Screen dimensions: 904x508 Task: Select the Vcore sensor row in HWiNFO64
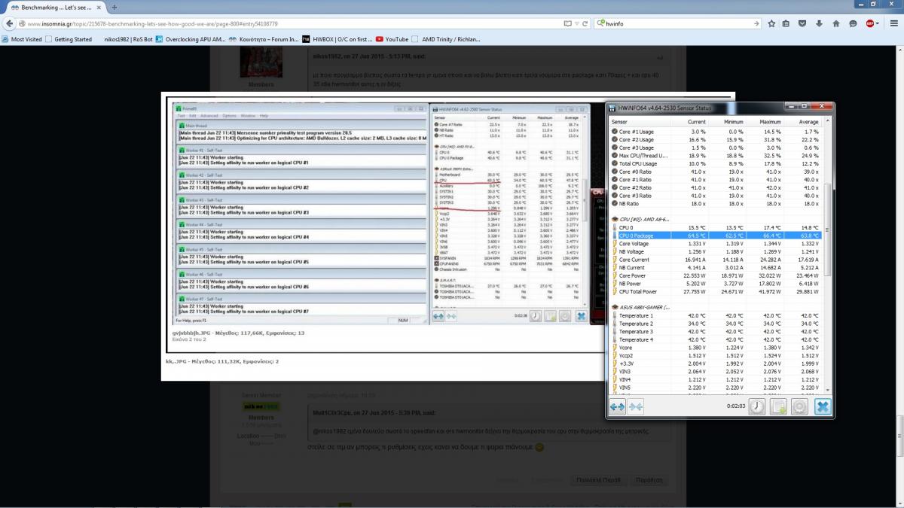click(714, 348)
